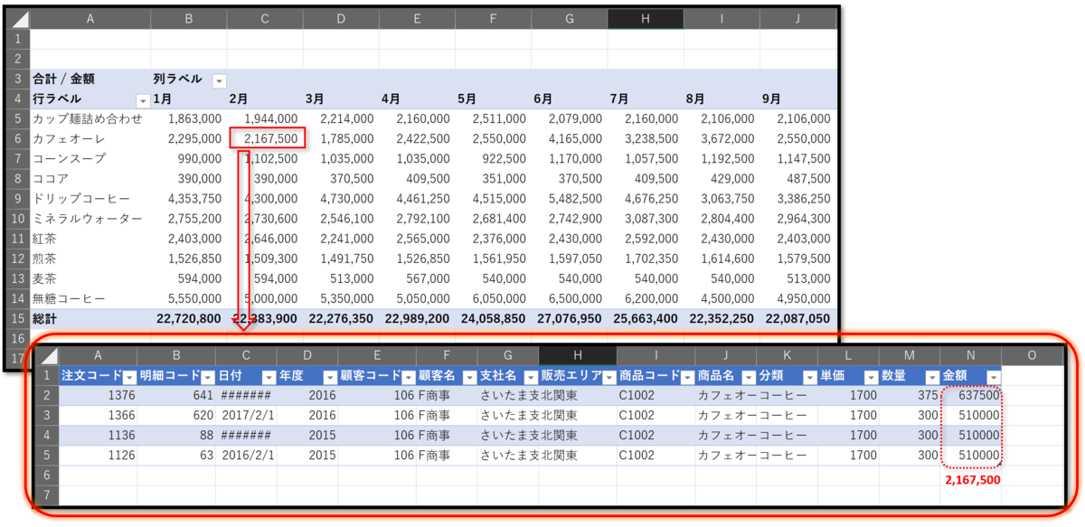Screen dimensions: 1085x527
Task: Click the コーンスープ row label
Action: point(70,158)
